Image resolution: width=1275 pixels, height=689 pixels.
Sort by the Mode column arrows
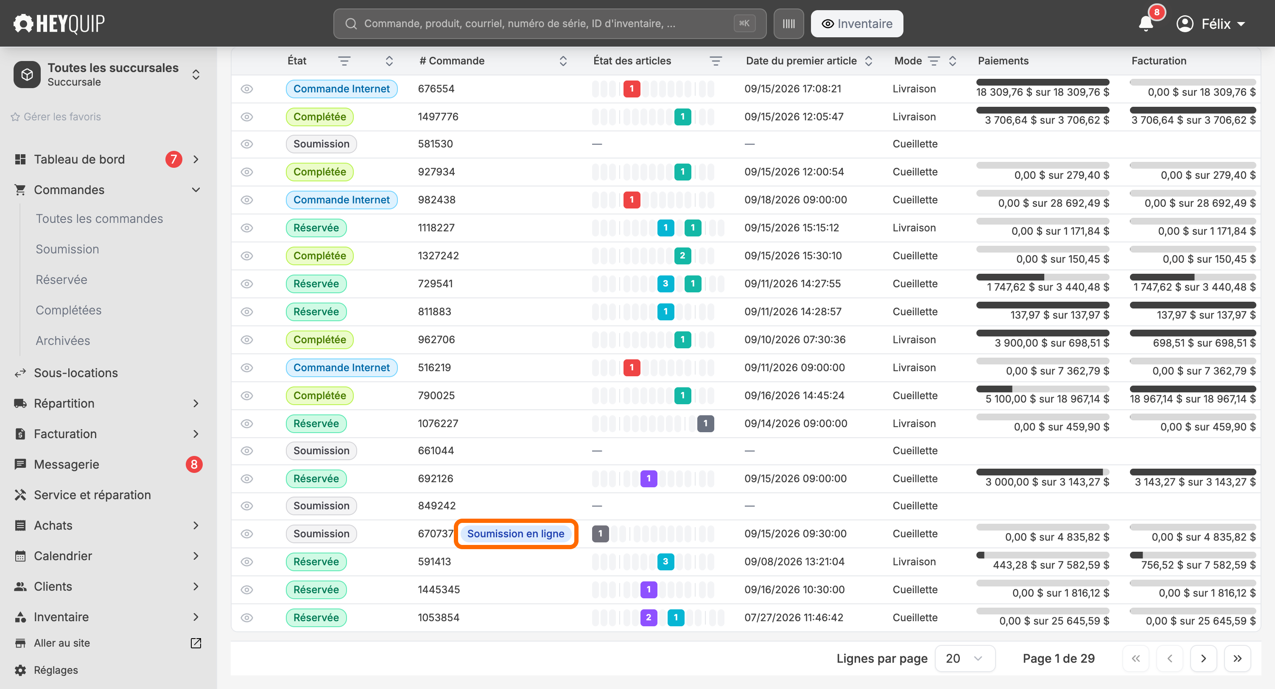click(952, 61)
